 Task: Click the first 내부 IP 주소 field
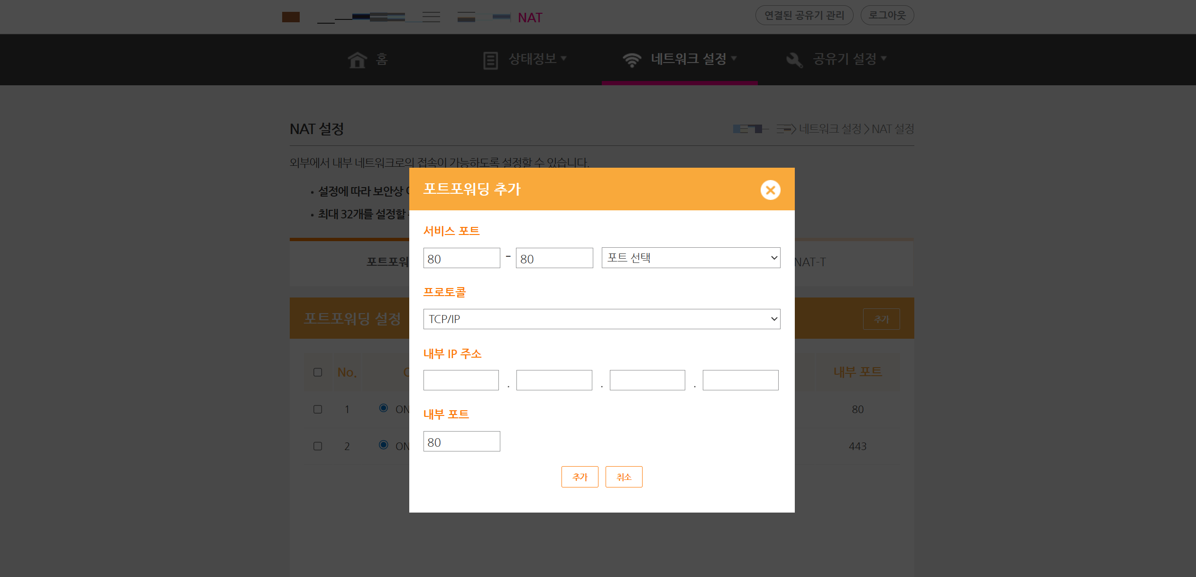click(x=460, y=380)
